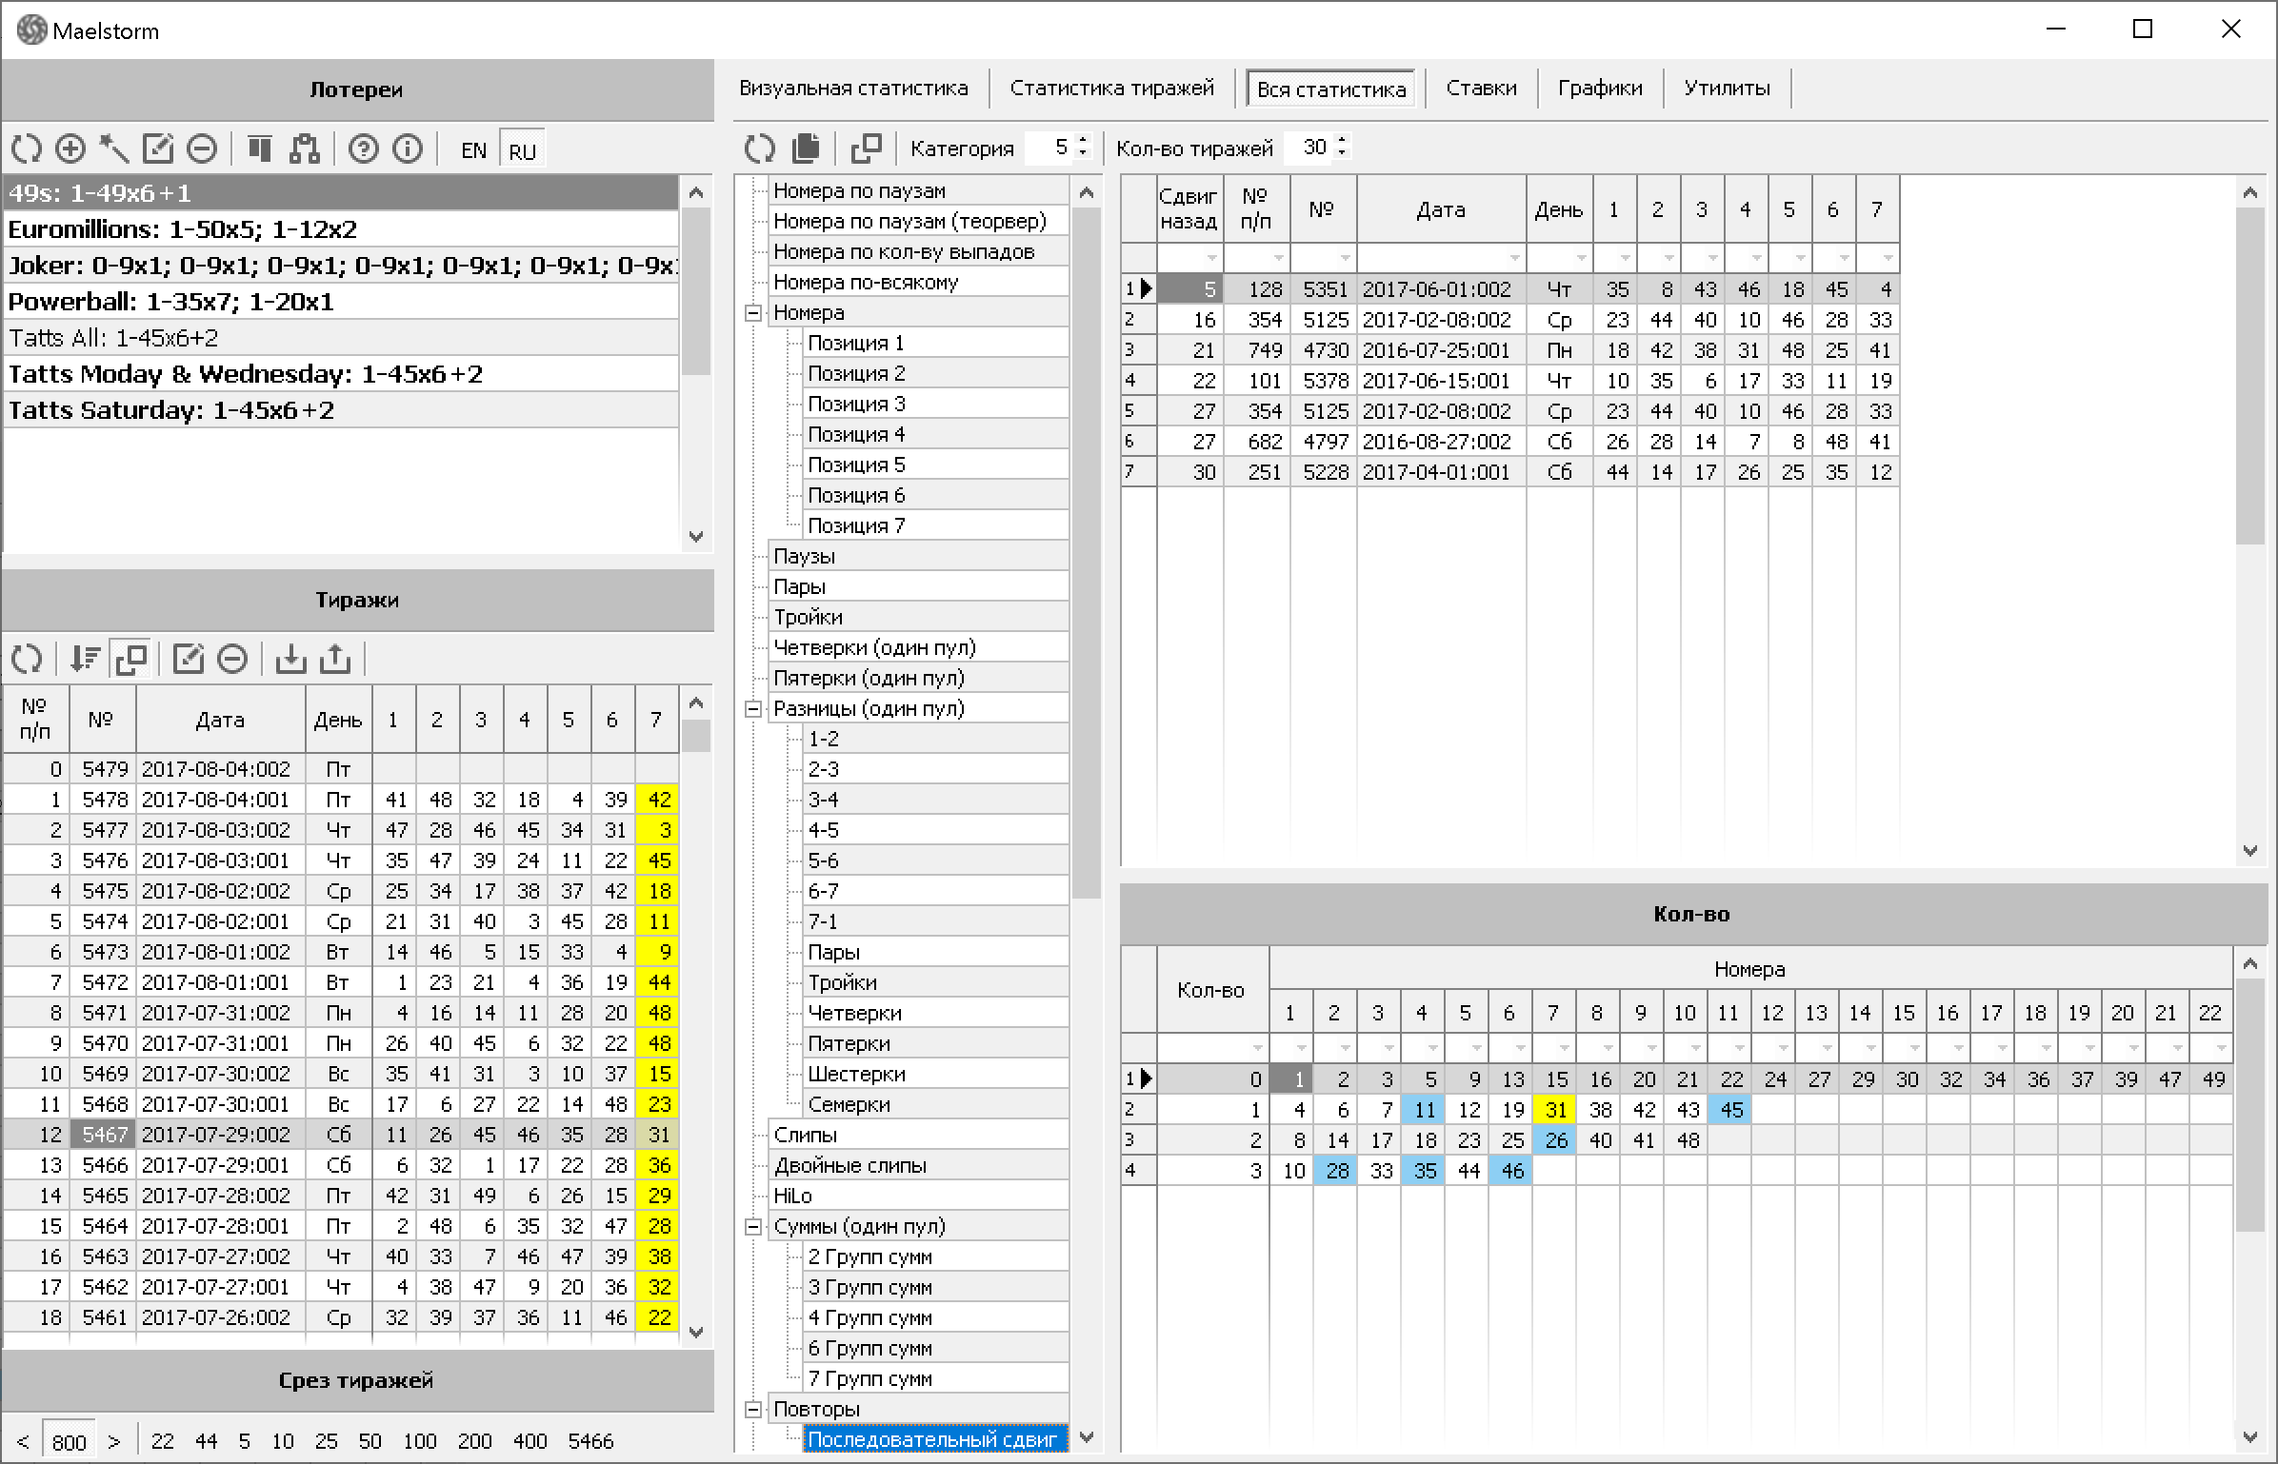Open the Утилиты tab
Viewport: 2278px width, 1464px height.
[x=1727, y=89]
